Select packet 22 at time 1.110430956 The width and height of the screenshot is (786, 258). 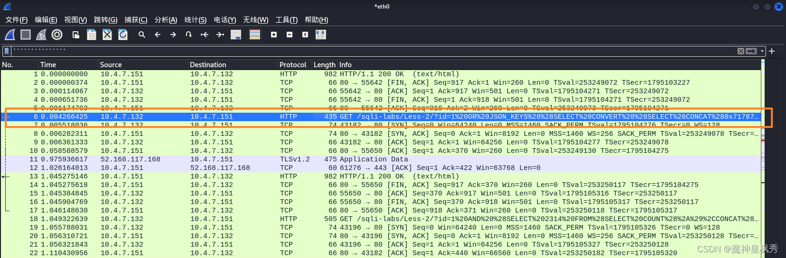380,253
